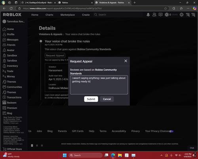Image resolution: width=198 pixels, height=159 pixels.
Task: Reload the page with the refresh icon
Action: pos(11,8)
